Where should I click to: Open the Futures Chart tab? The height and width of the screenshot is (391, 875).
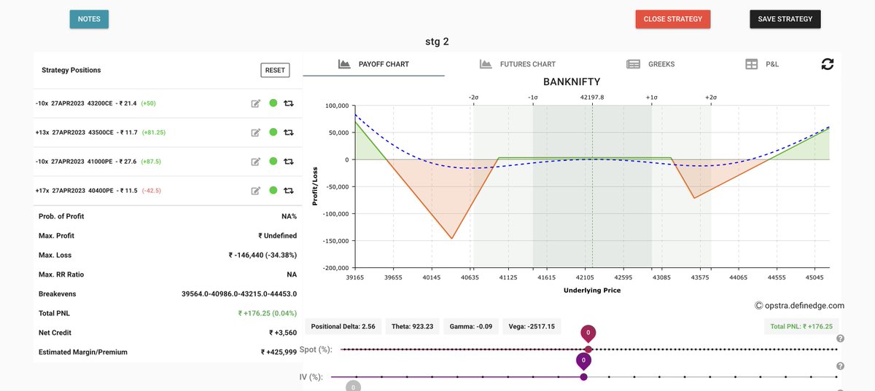(518, 64)
